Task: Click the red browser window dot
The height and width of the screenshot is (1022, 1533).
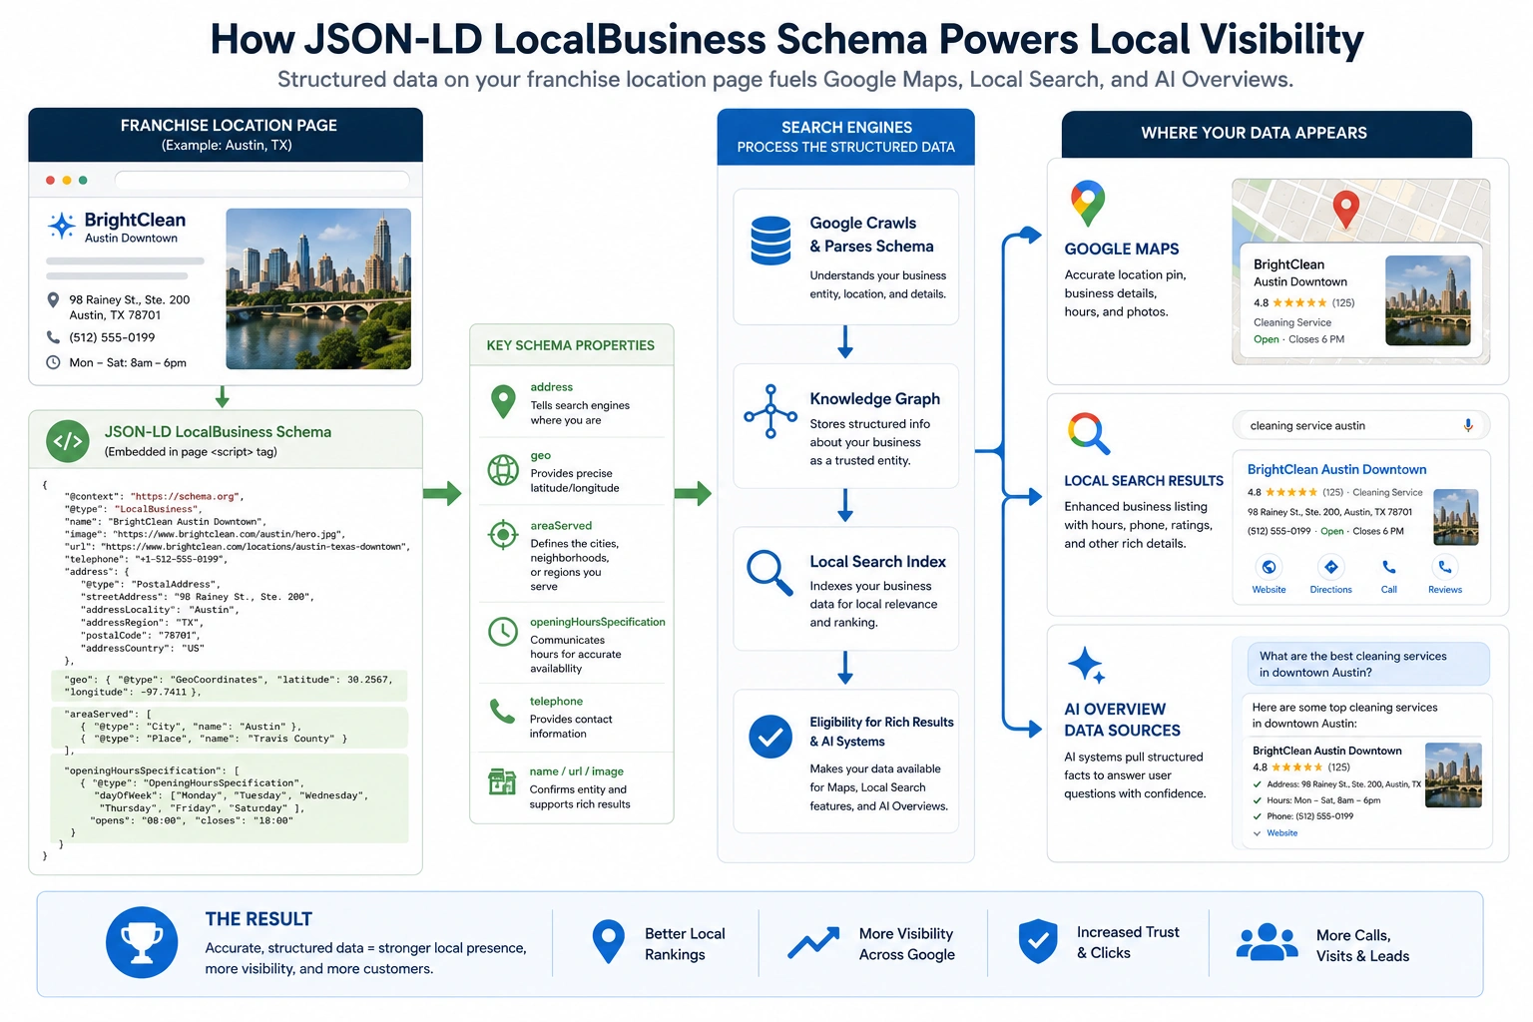Action: [50, 181]
